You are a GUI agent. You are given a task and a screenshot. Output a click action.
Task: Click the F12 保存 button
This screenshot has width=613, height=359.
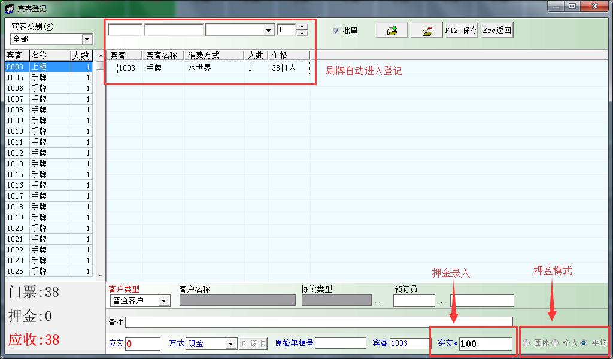coord(462,30)
